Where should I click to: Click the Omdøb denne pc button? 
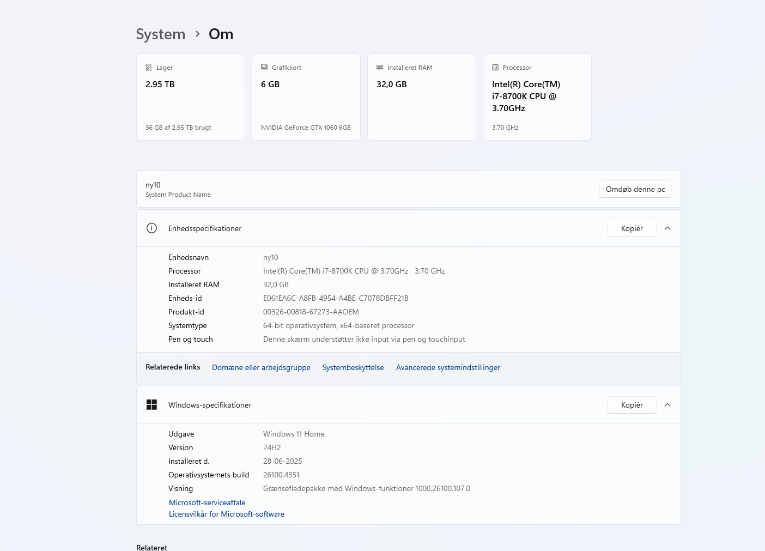point(635,189)
